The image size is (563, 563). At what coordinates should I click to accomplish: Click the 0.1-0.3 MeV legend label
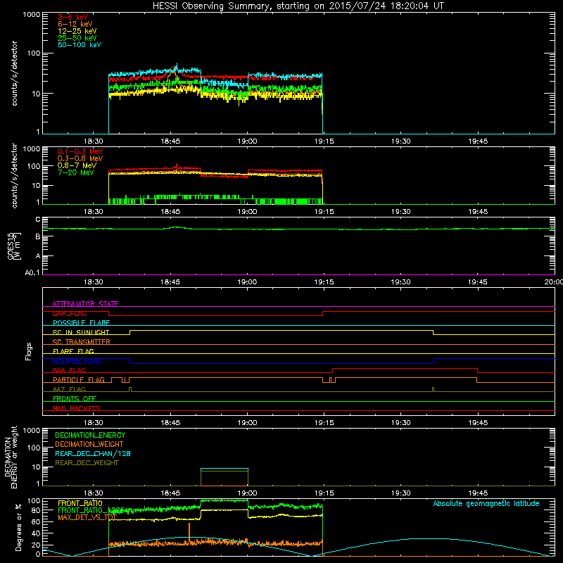coord(80,151)
